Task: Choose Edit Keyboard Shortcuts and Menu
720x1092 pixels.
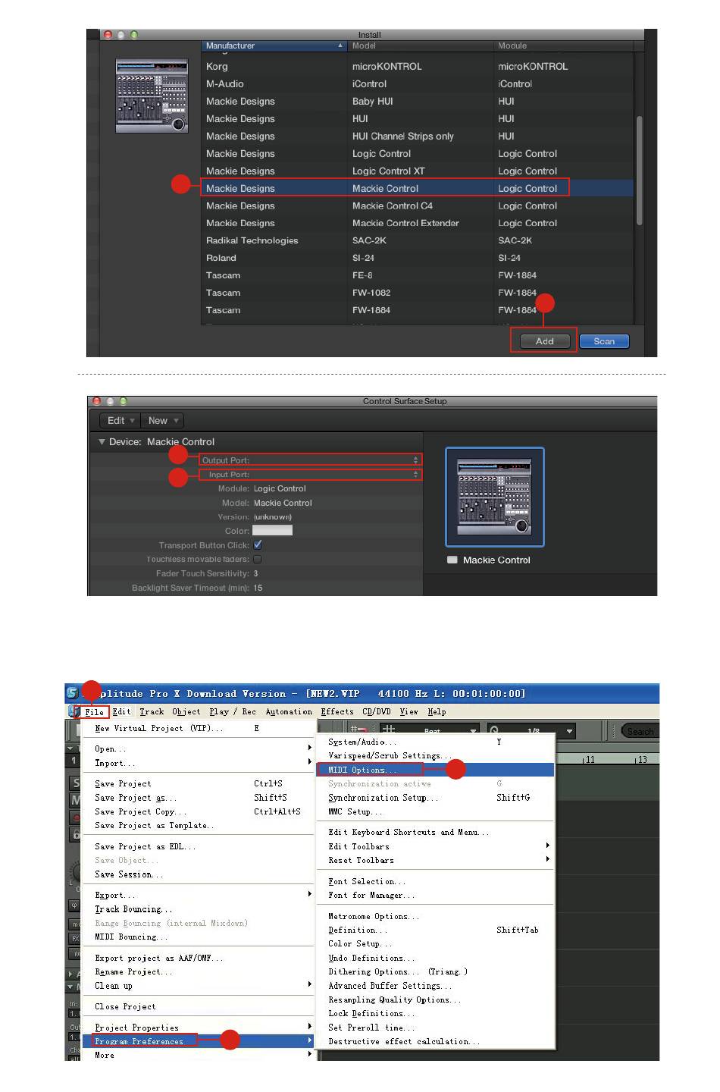Action: click(x=436, y=832)
